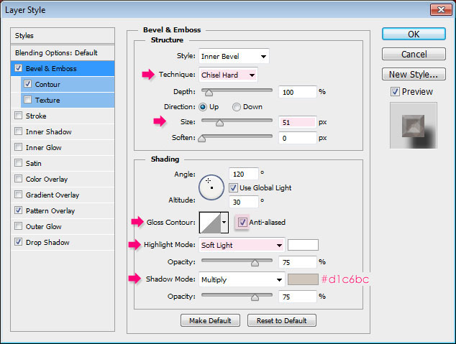Click the Highlight Opacity field showing 75
456x344 pixels.
[x=297, y=262]
